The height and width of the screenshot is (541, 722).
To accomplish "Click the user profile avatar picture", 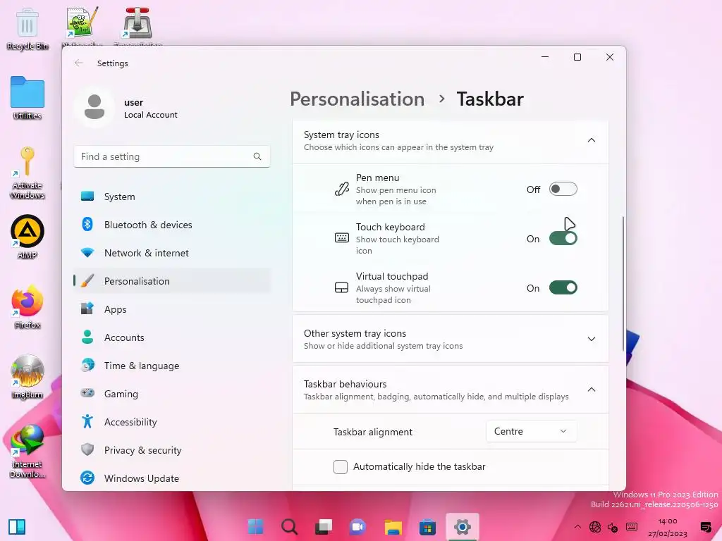I will pyautogui.click(x=94, y=107).
